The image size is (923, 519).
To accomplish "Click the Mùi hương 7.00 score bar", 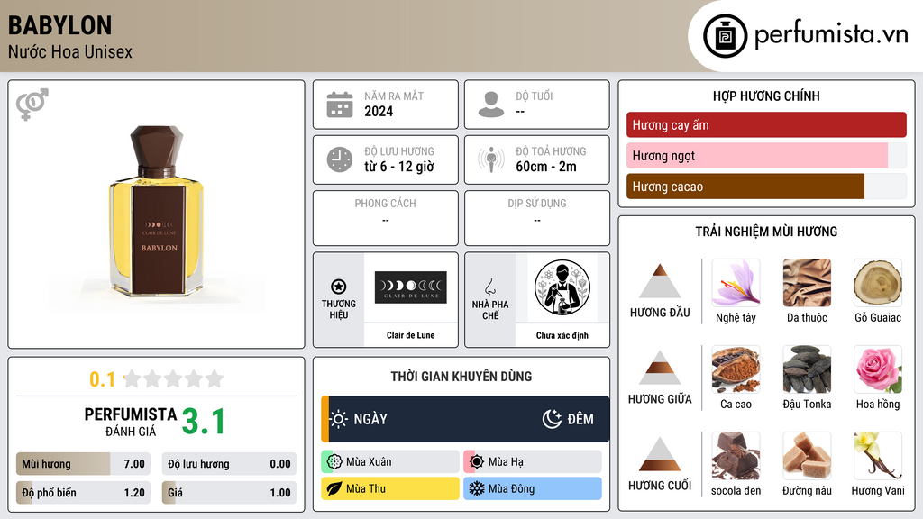I will [83, 464].
